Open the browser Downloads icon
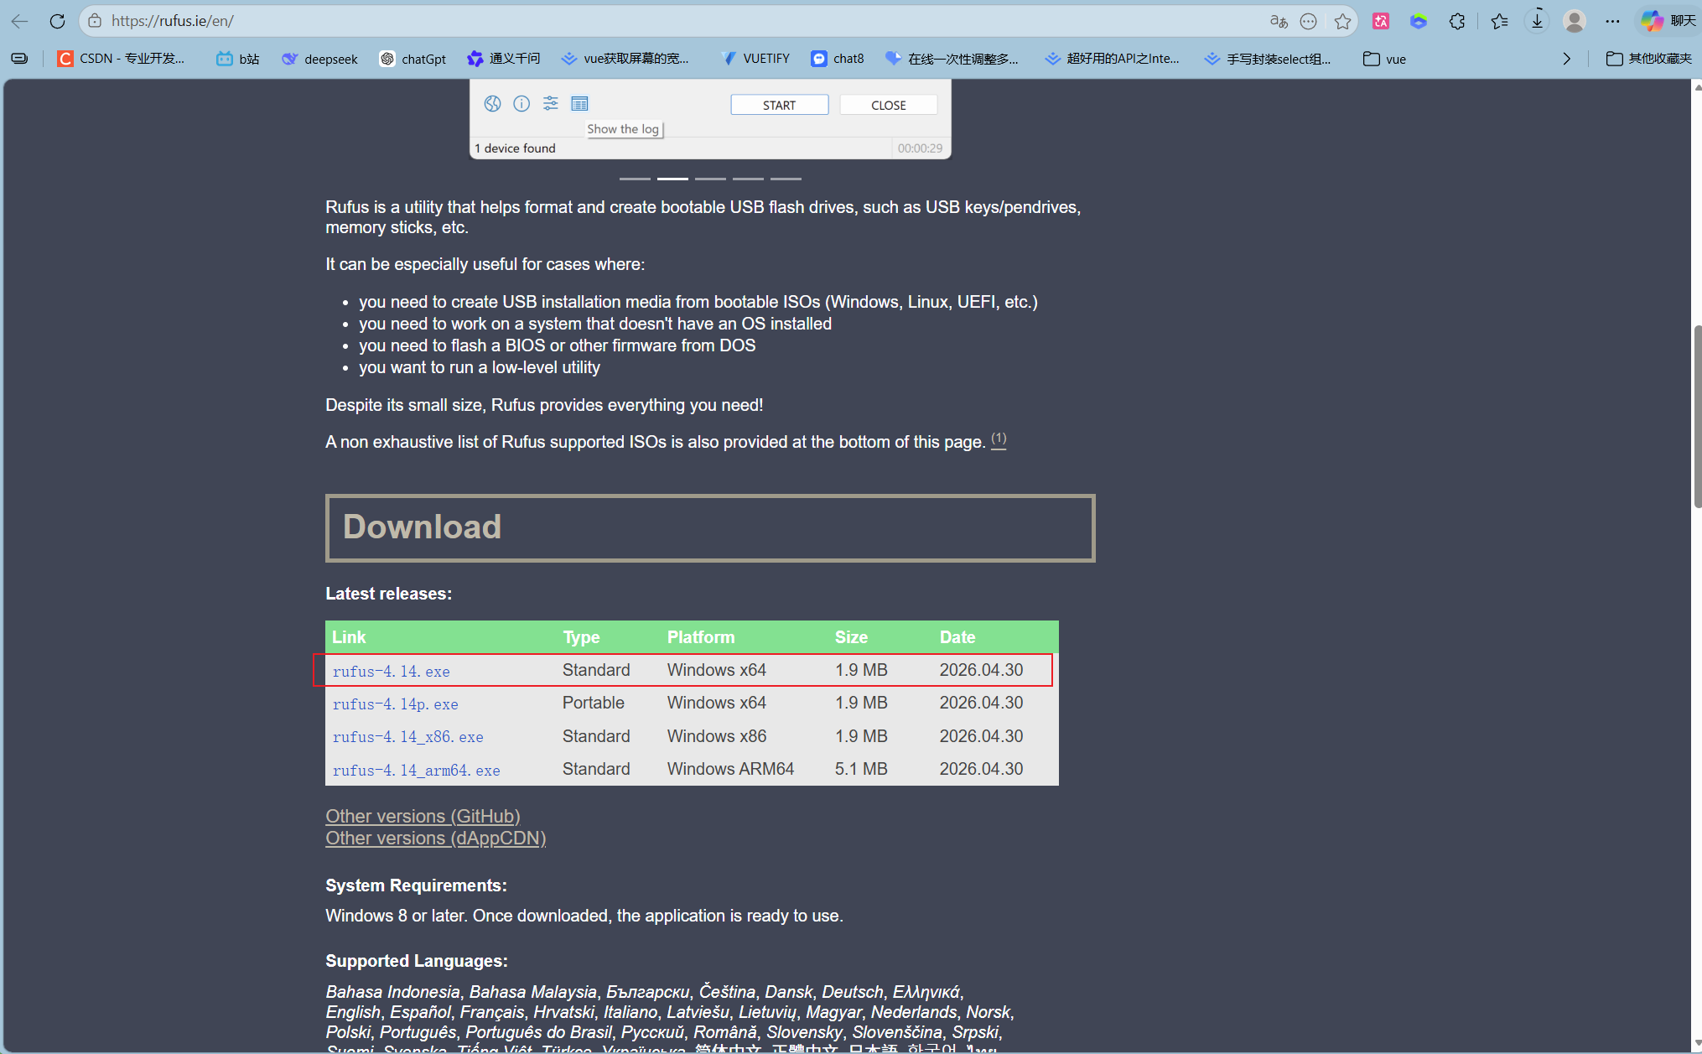The height and width of the screenshot is (1054, 1702). [1537, 22]
